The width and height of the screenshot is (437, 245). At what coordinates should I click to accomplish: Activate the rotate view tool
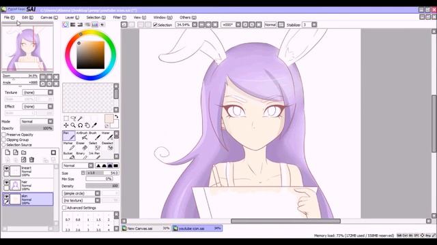click(x=81, y=125)
